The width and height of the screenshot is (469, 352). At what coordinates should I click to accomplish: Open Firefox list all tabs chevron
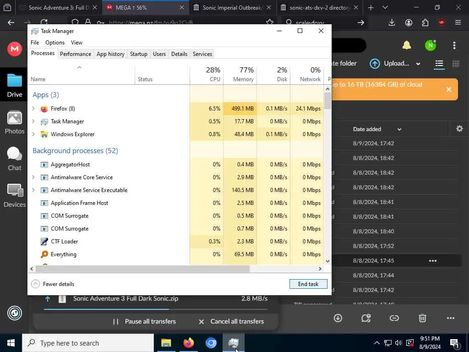point(385,7)
